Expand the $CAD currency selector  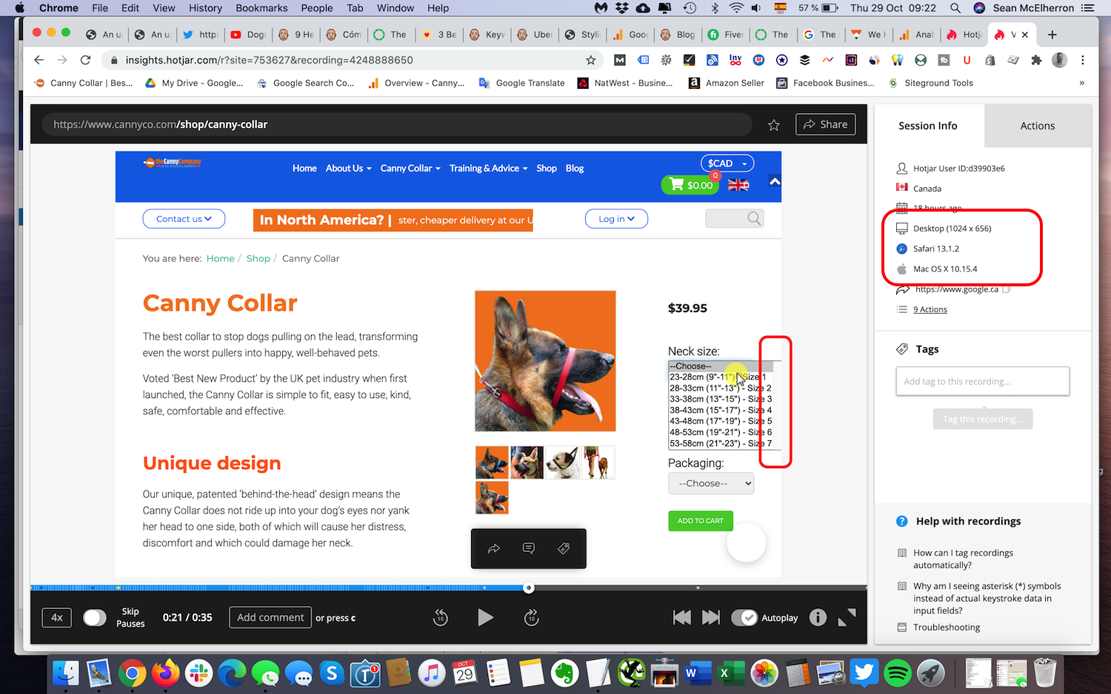tap(727, 164)
